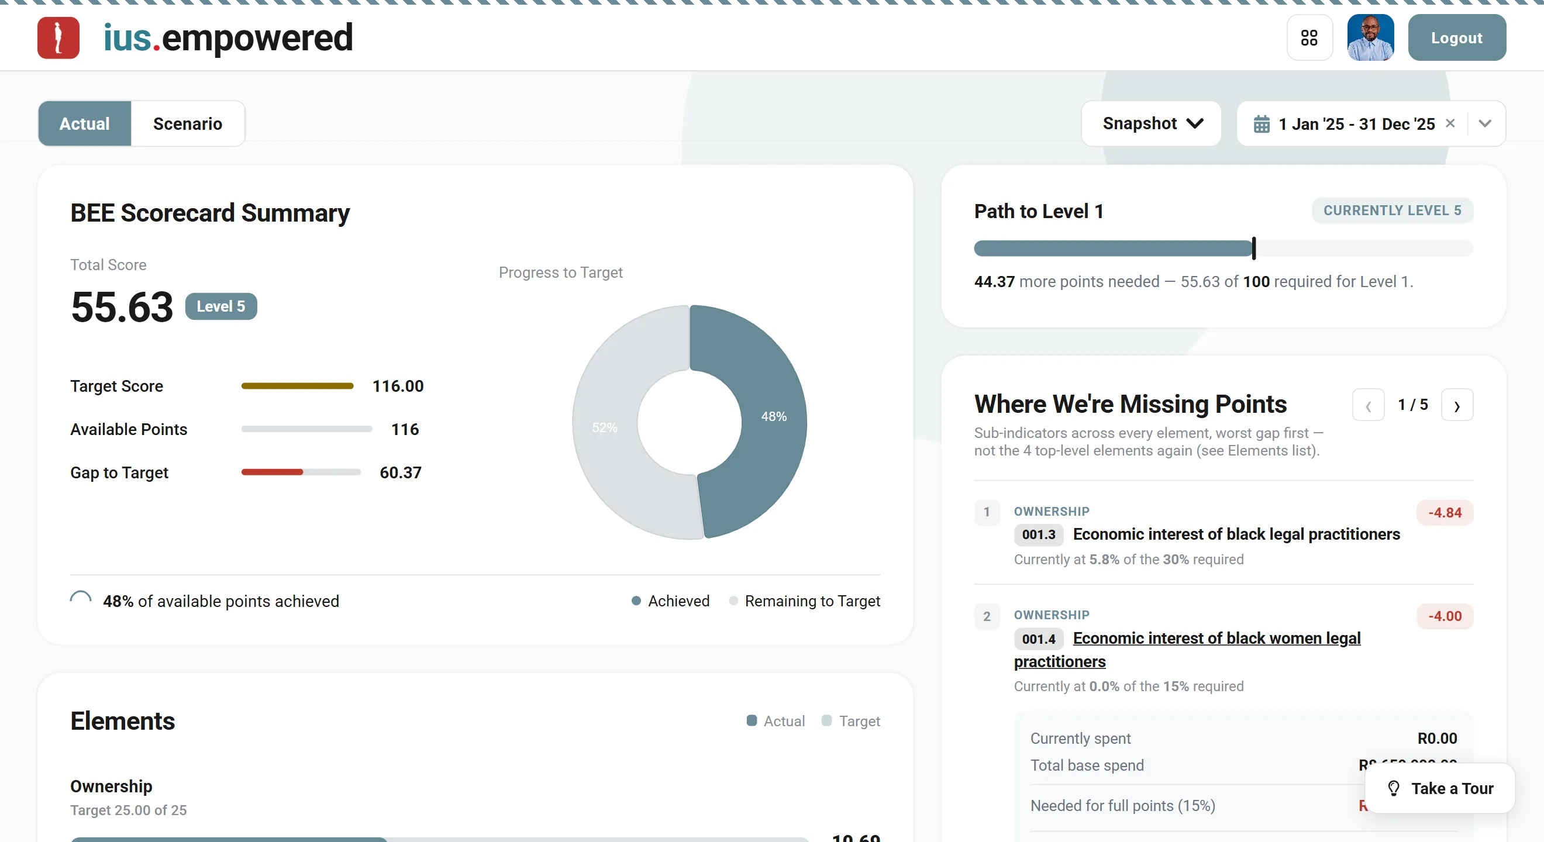Select Economic interest of black legal practitioners item

pos(1236,534)
